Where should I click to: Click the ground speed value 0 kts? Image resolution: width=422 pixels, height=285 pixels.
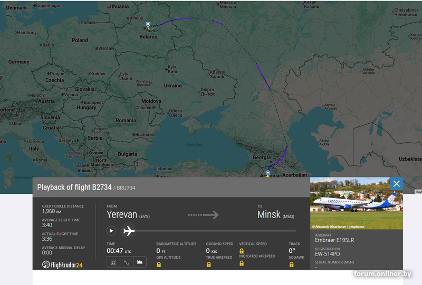[x=212, y=251]
